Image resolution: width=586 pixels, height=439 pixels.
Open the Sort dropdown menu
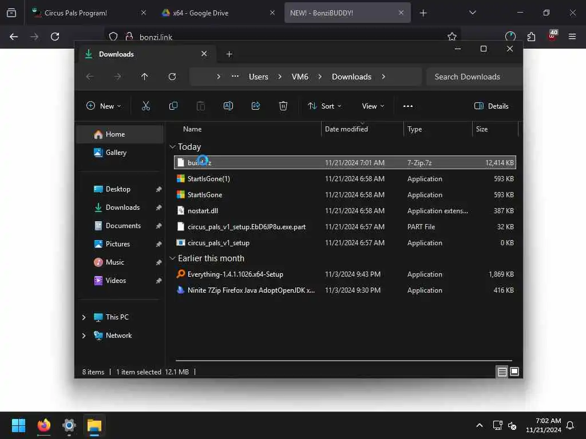[x=324, y=106]
